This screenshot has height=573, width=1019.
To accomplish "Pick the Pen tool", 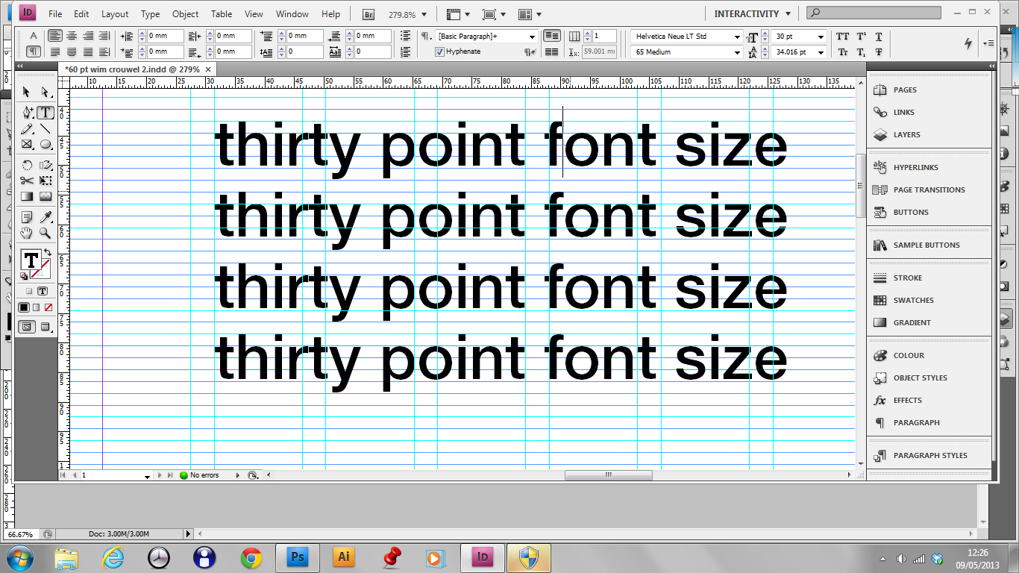I will pos(27,112).
